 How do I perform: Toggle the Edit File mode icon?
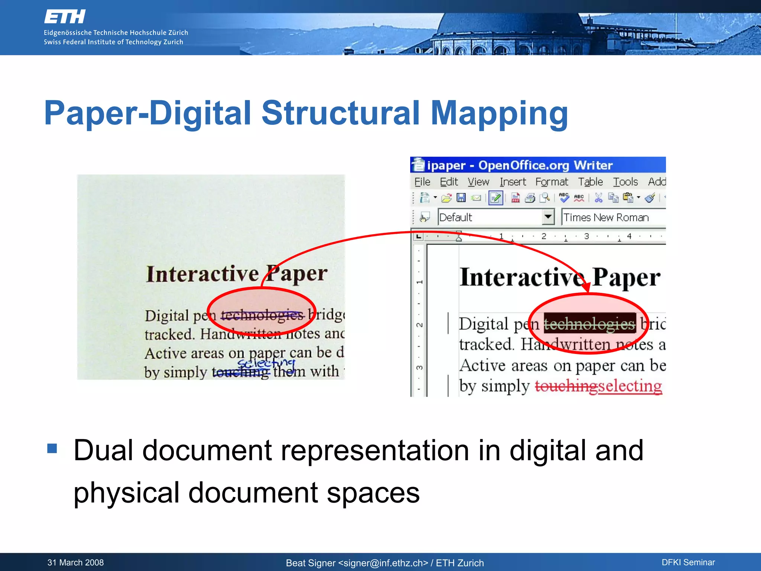coord(496,198)
